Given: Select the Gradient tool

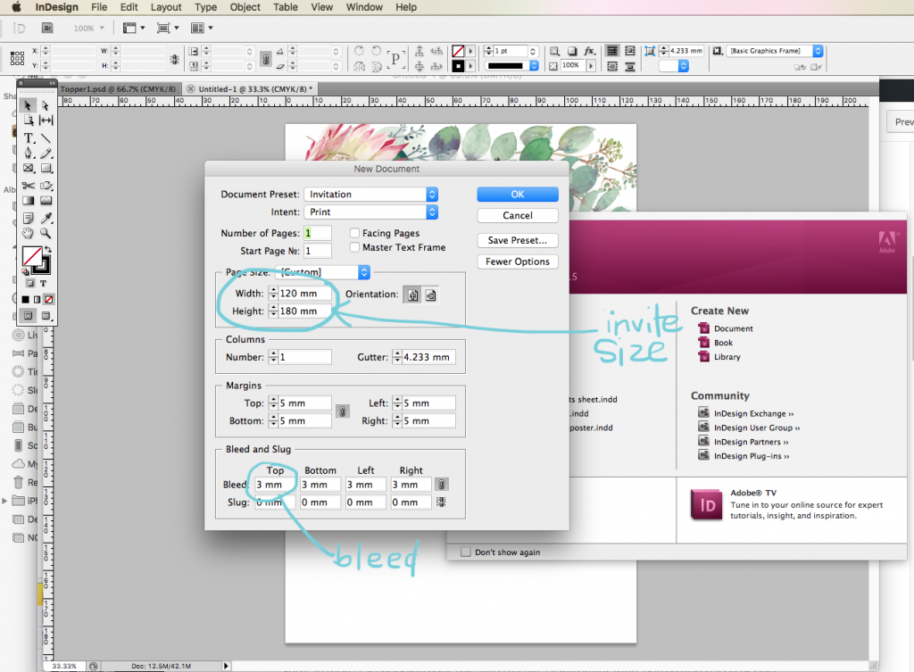Looking at the screenshot, I should tap(27, 200).
